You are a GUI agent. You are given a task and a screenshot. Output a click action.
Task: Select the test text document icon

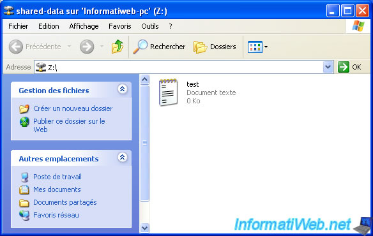(x=169, y=92)
